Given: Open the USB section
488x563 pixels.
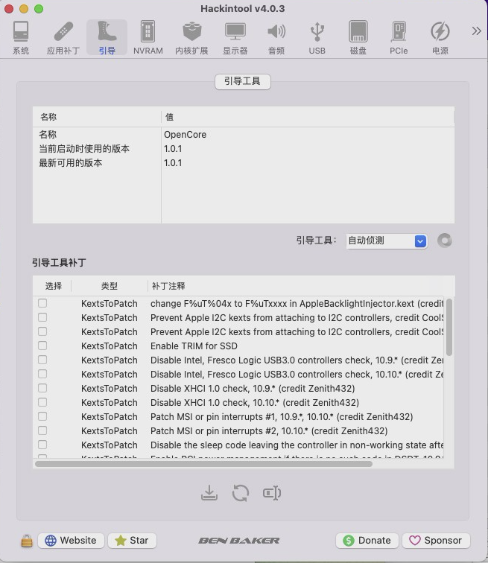Looking at the screenshot, I should (317, 37).
